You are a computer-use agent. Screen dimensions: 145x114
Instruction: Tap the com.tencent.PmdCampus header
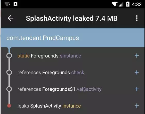[72, 38]
